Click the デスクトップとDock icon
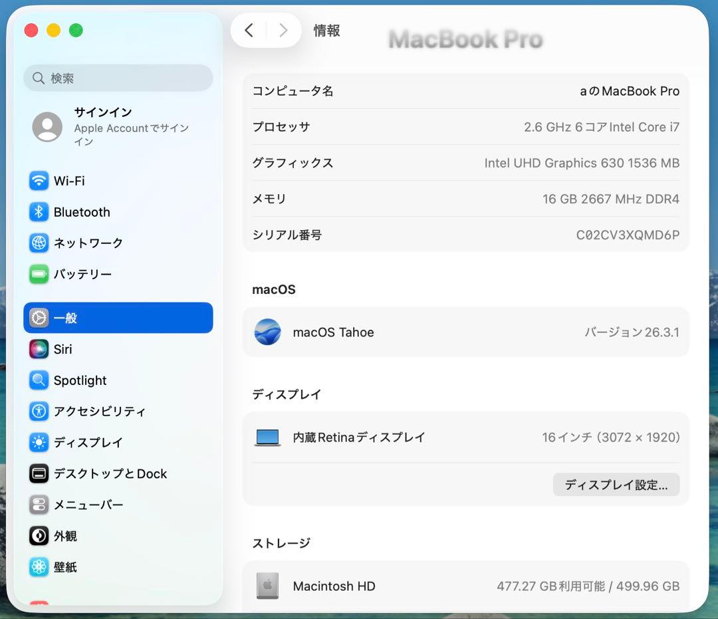Screen dimensions: 718x619 39,474
